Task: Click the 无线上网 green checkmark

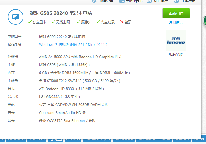Action: (53, 22)
